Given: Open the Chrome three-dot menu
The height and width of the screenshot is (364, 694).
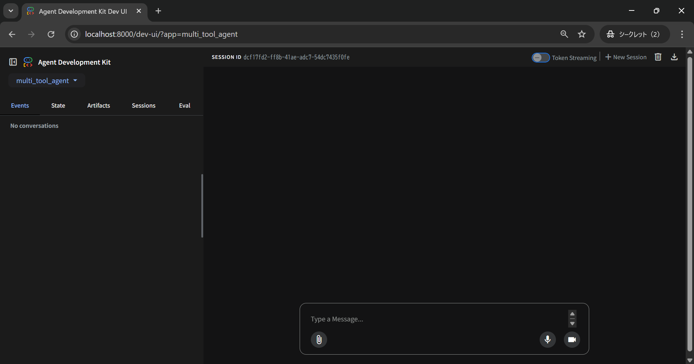Looking at the screenshot, I should tap(682, 34).
